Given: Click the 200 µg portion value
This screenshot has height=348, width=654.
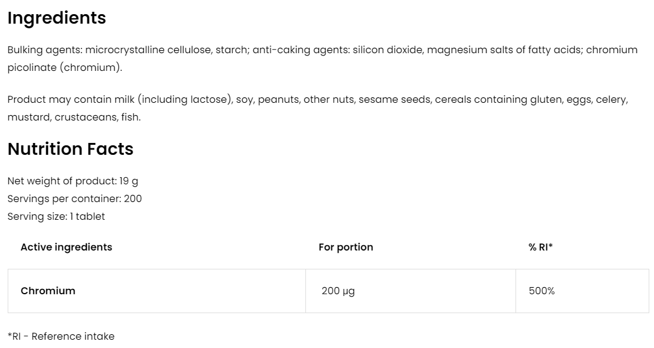Looking at the screenshot, I should pos(338,291).
